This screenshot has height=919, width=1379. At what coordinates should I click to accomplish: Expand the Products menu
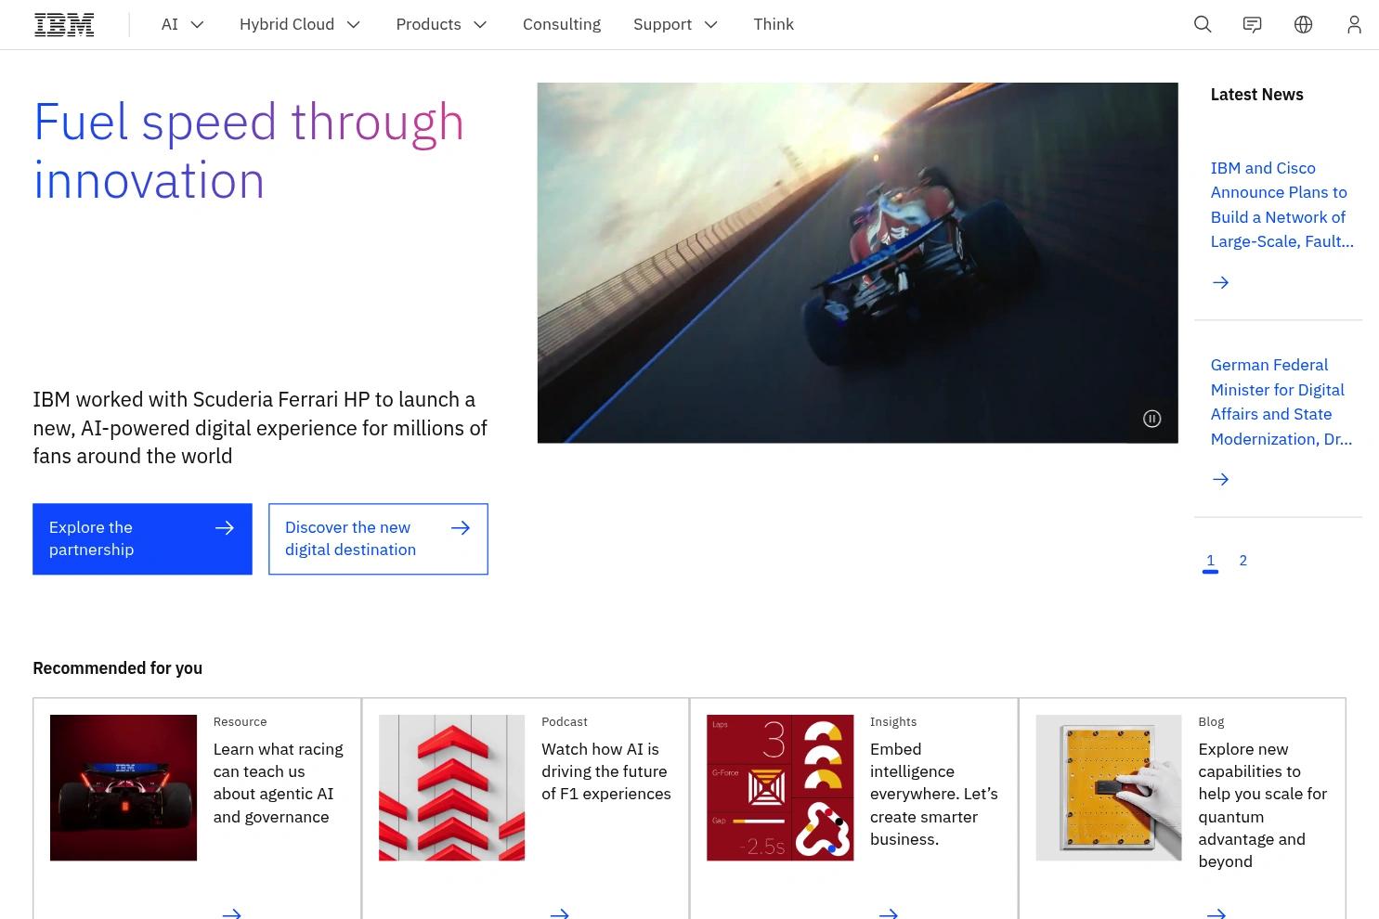point(442,25)
